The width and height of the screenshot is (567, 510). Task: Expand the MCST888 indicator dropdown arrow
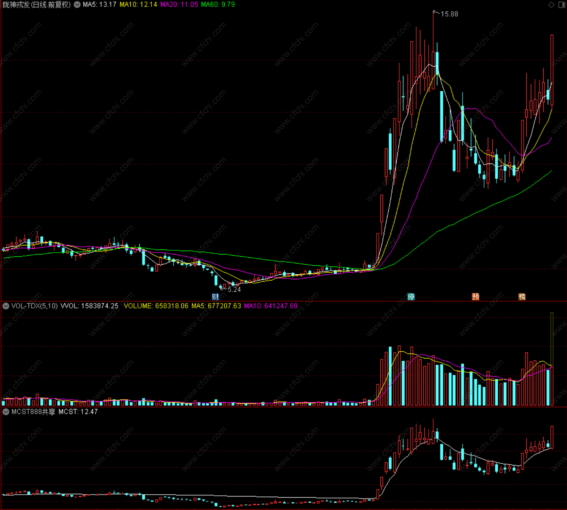[x=6, y=412]
